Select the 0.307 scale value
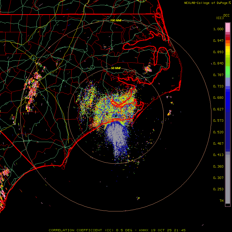Image resolution: width=232 pixels, height=232 pixels. coord(218,178)
